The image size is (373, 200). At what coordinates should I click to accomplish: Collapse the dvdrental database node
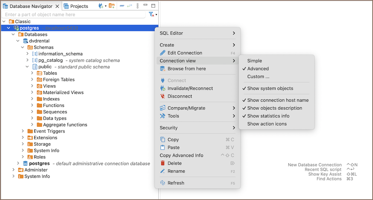pyautogui.click(x=18, y=41)
